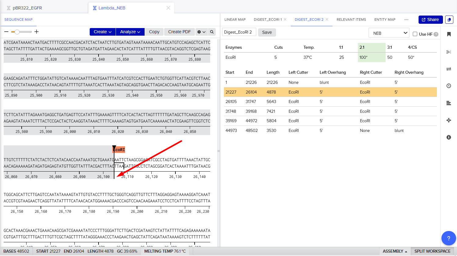Click the Length column header

[x=273, y=72]
